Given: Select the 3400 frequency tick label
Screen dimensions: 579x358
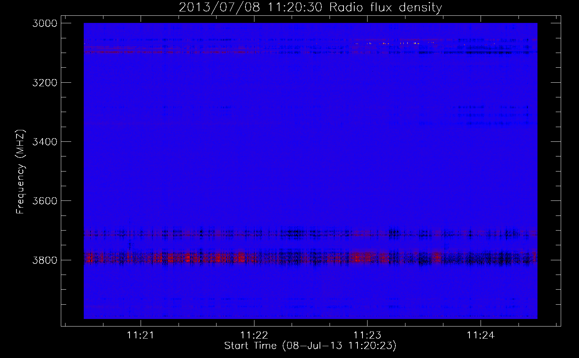Looking at the screenshot, I should click(x=45, y=142).
